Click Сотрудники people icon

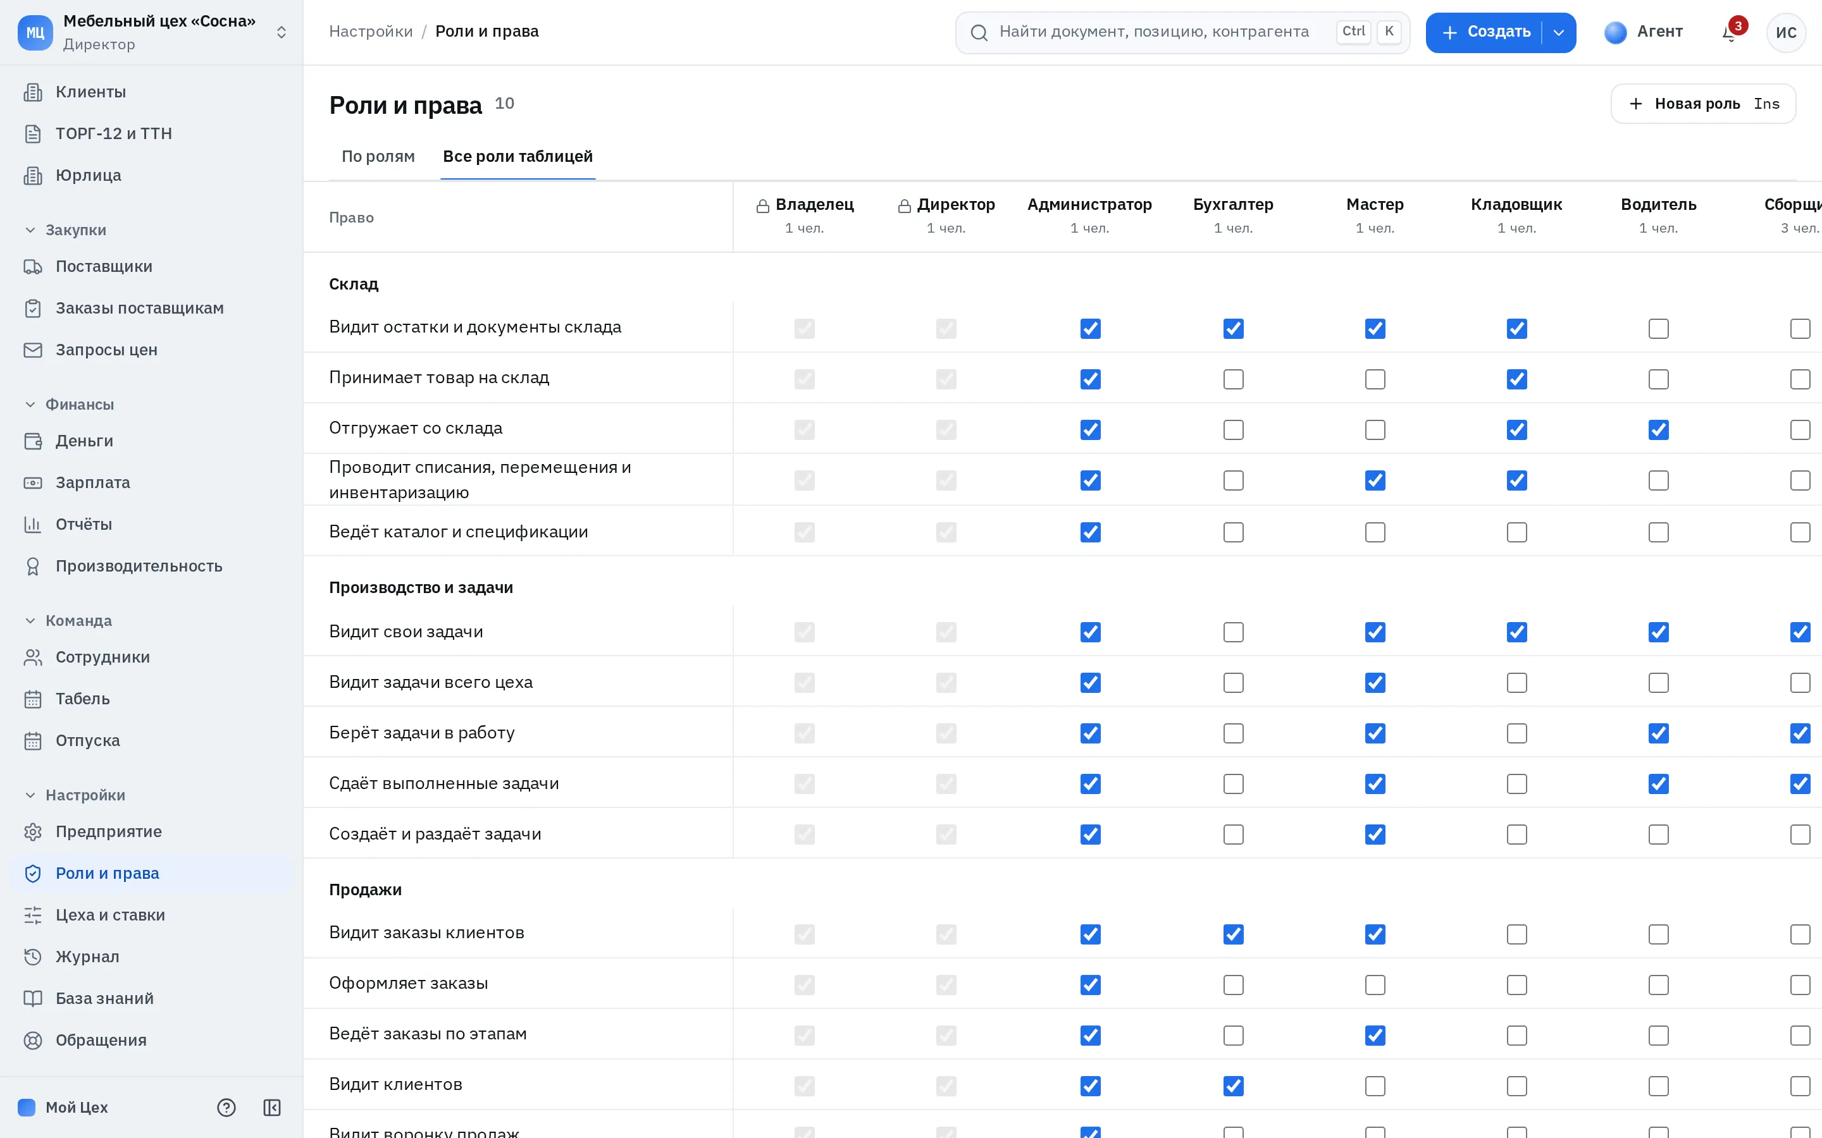point(32,658)
